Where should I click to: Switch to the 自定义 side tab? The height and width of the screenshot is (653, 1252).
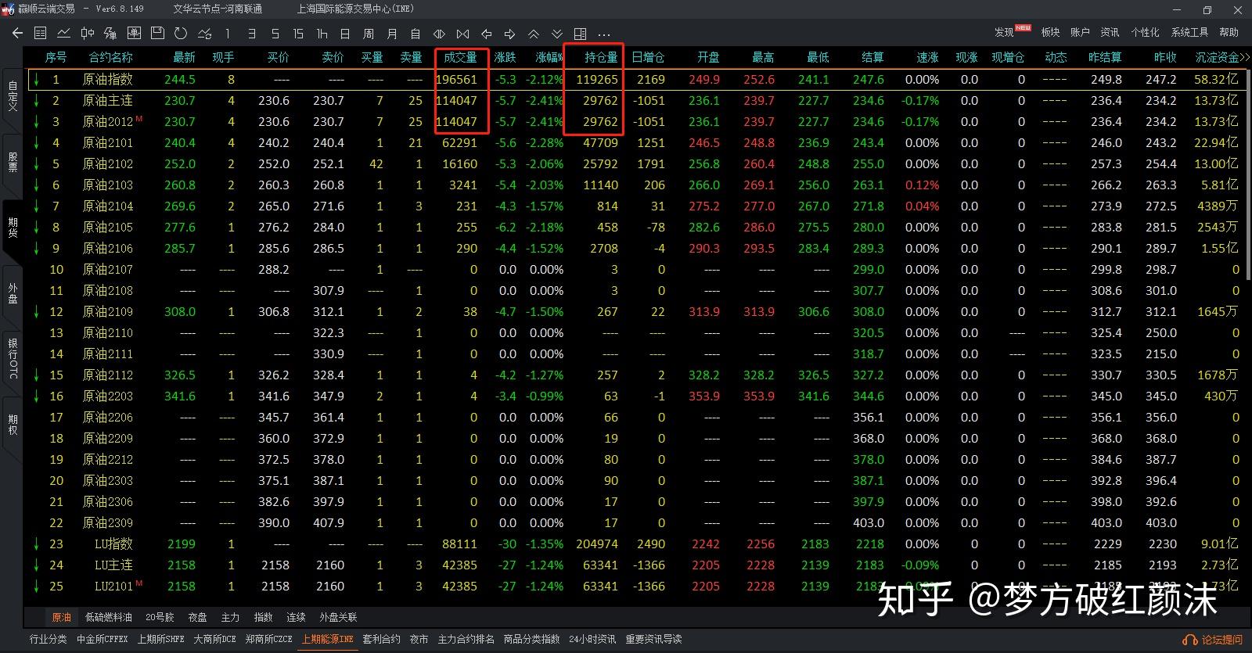coord(13,96)
